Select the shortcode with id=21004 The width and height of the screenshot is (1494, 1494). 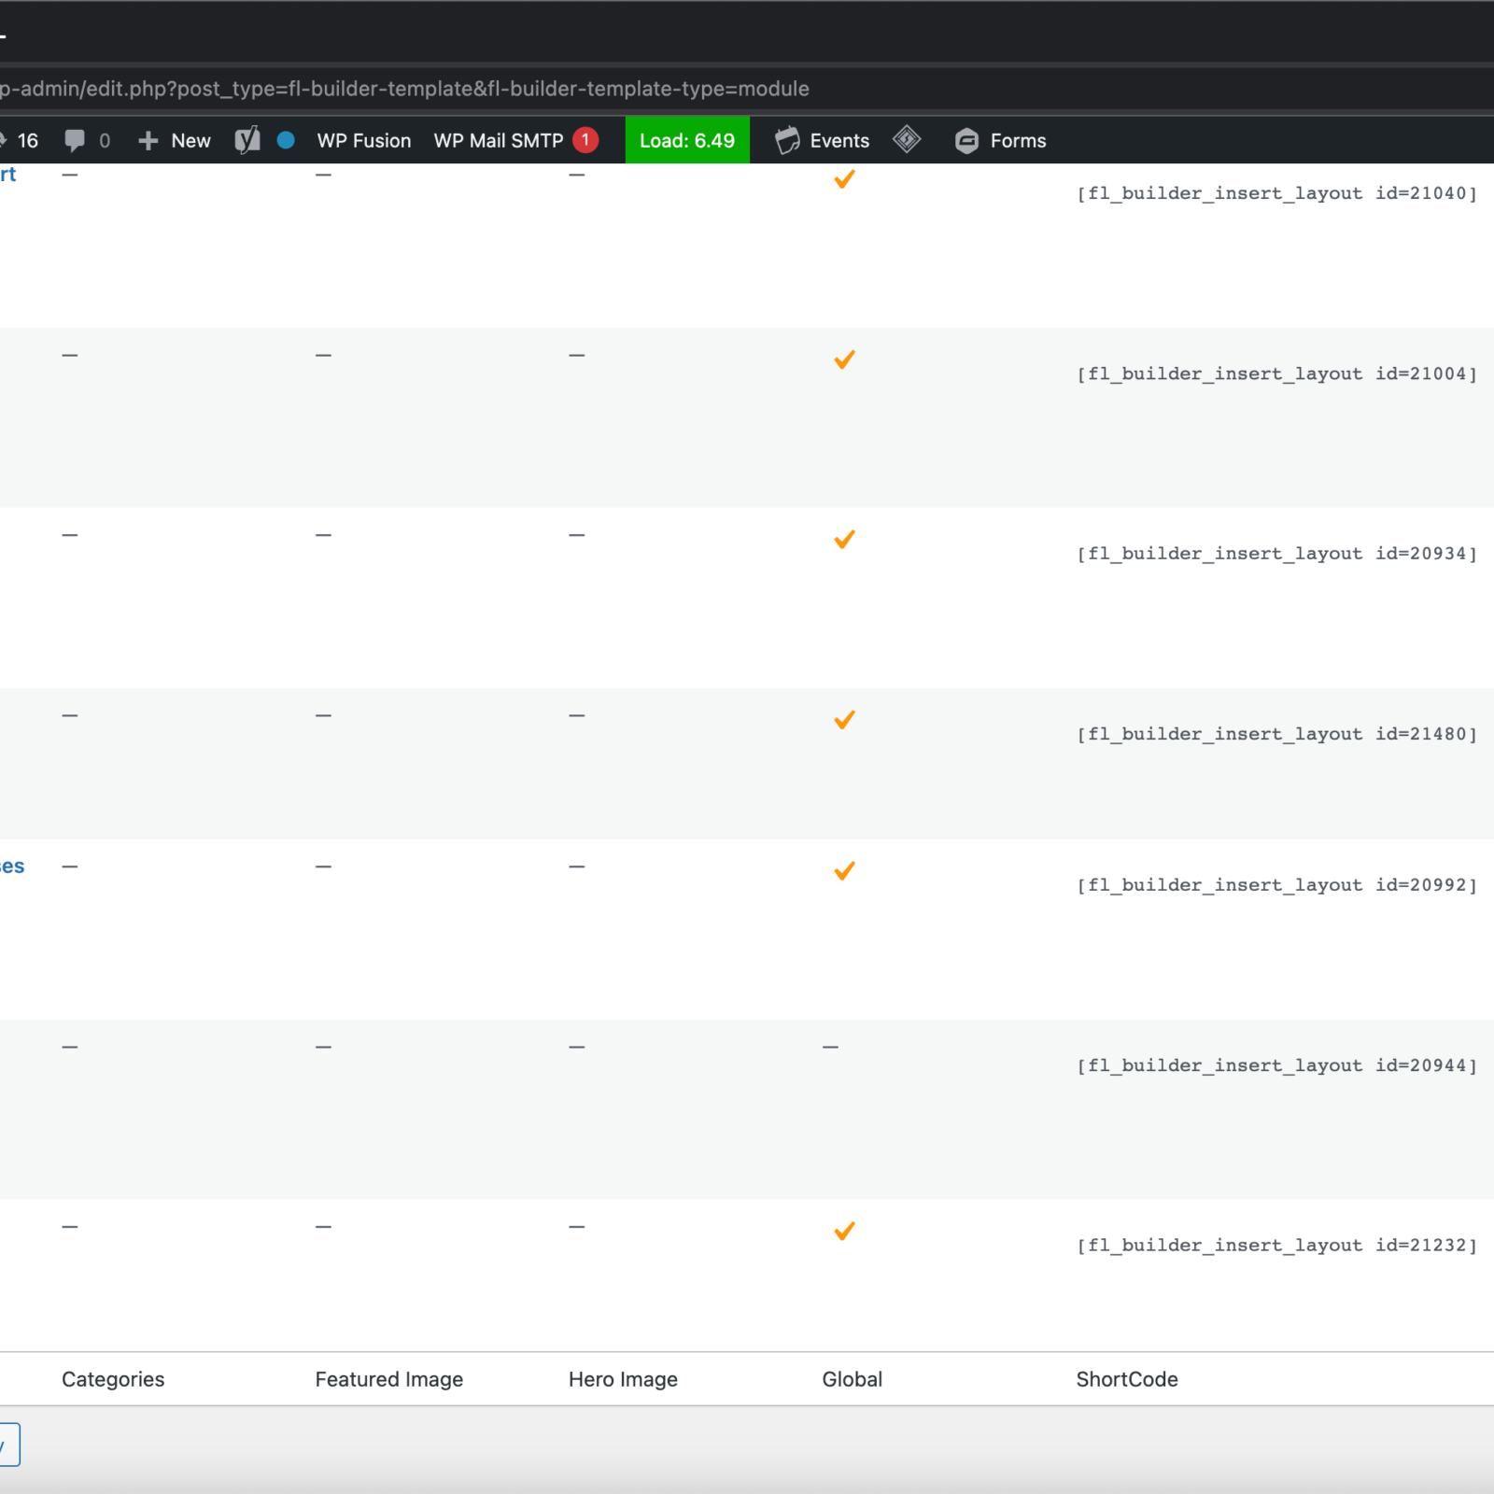coord(1276,374)
